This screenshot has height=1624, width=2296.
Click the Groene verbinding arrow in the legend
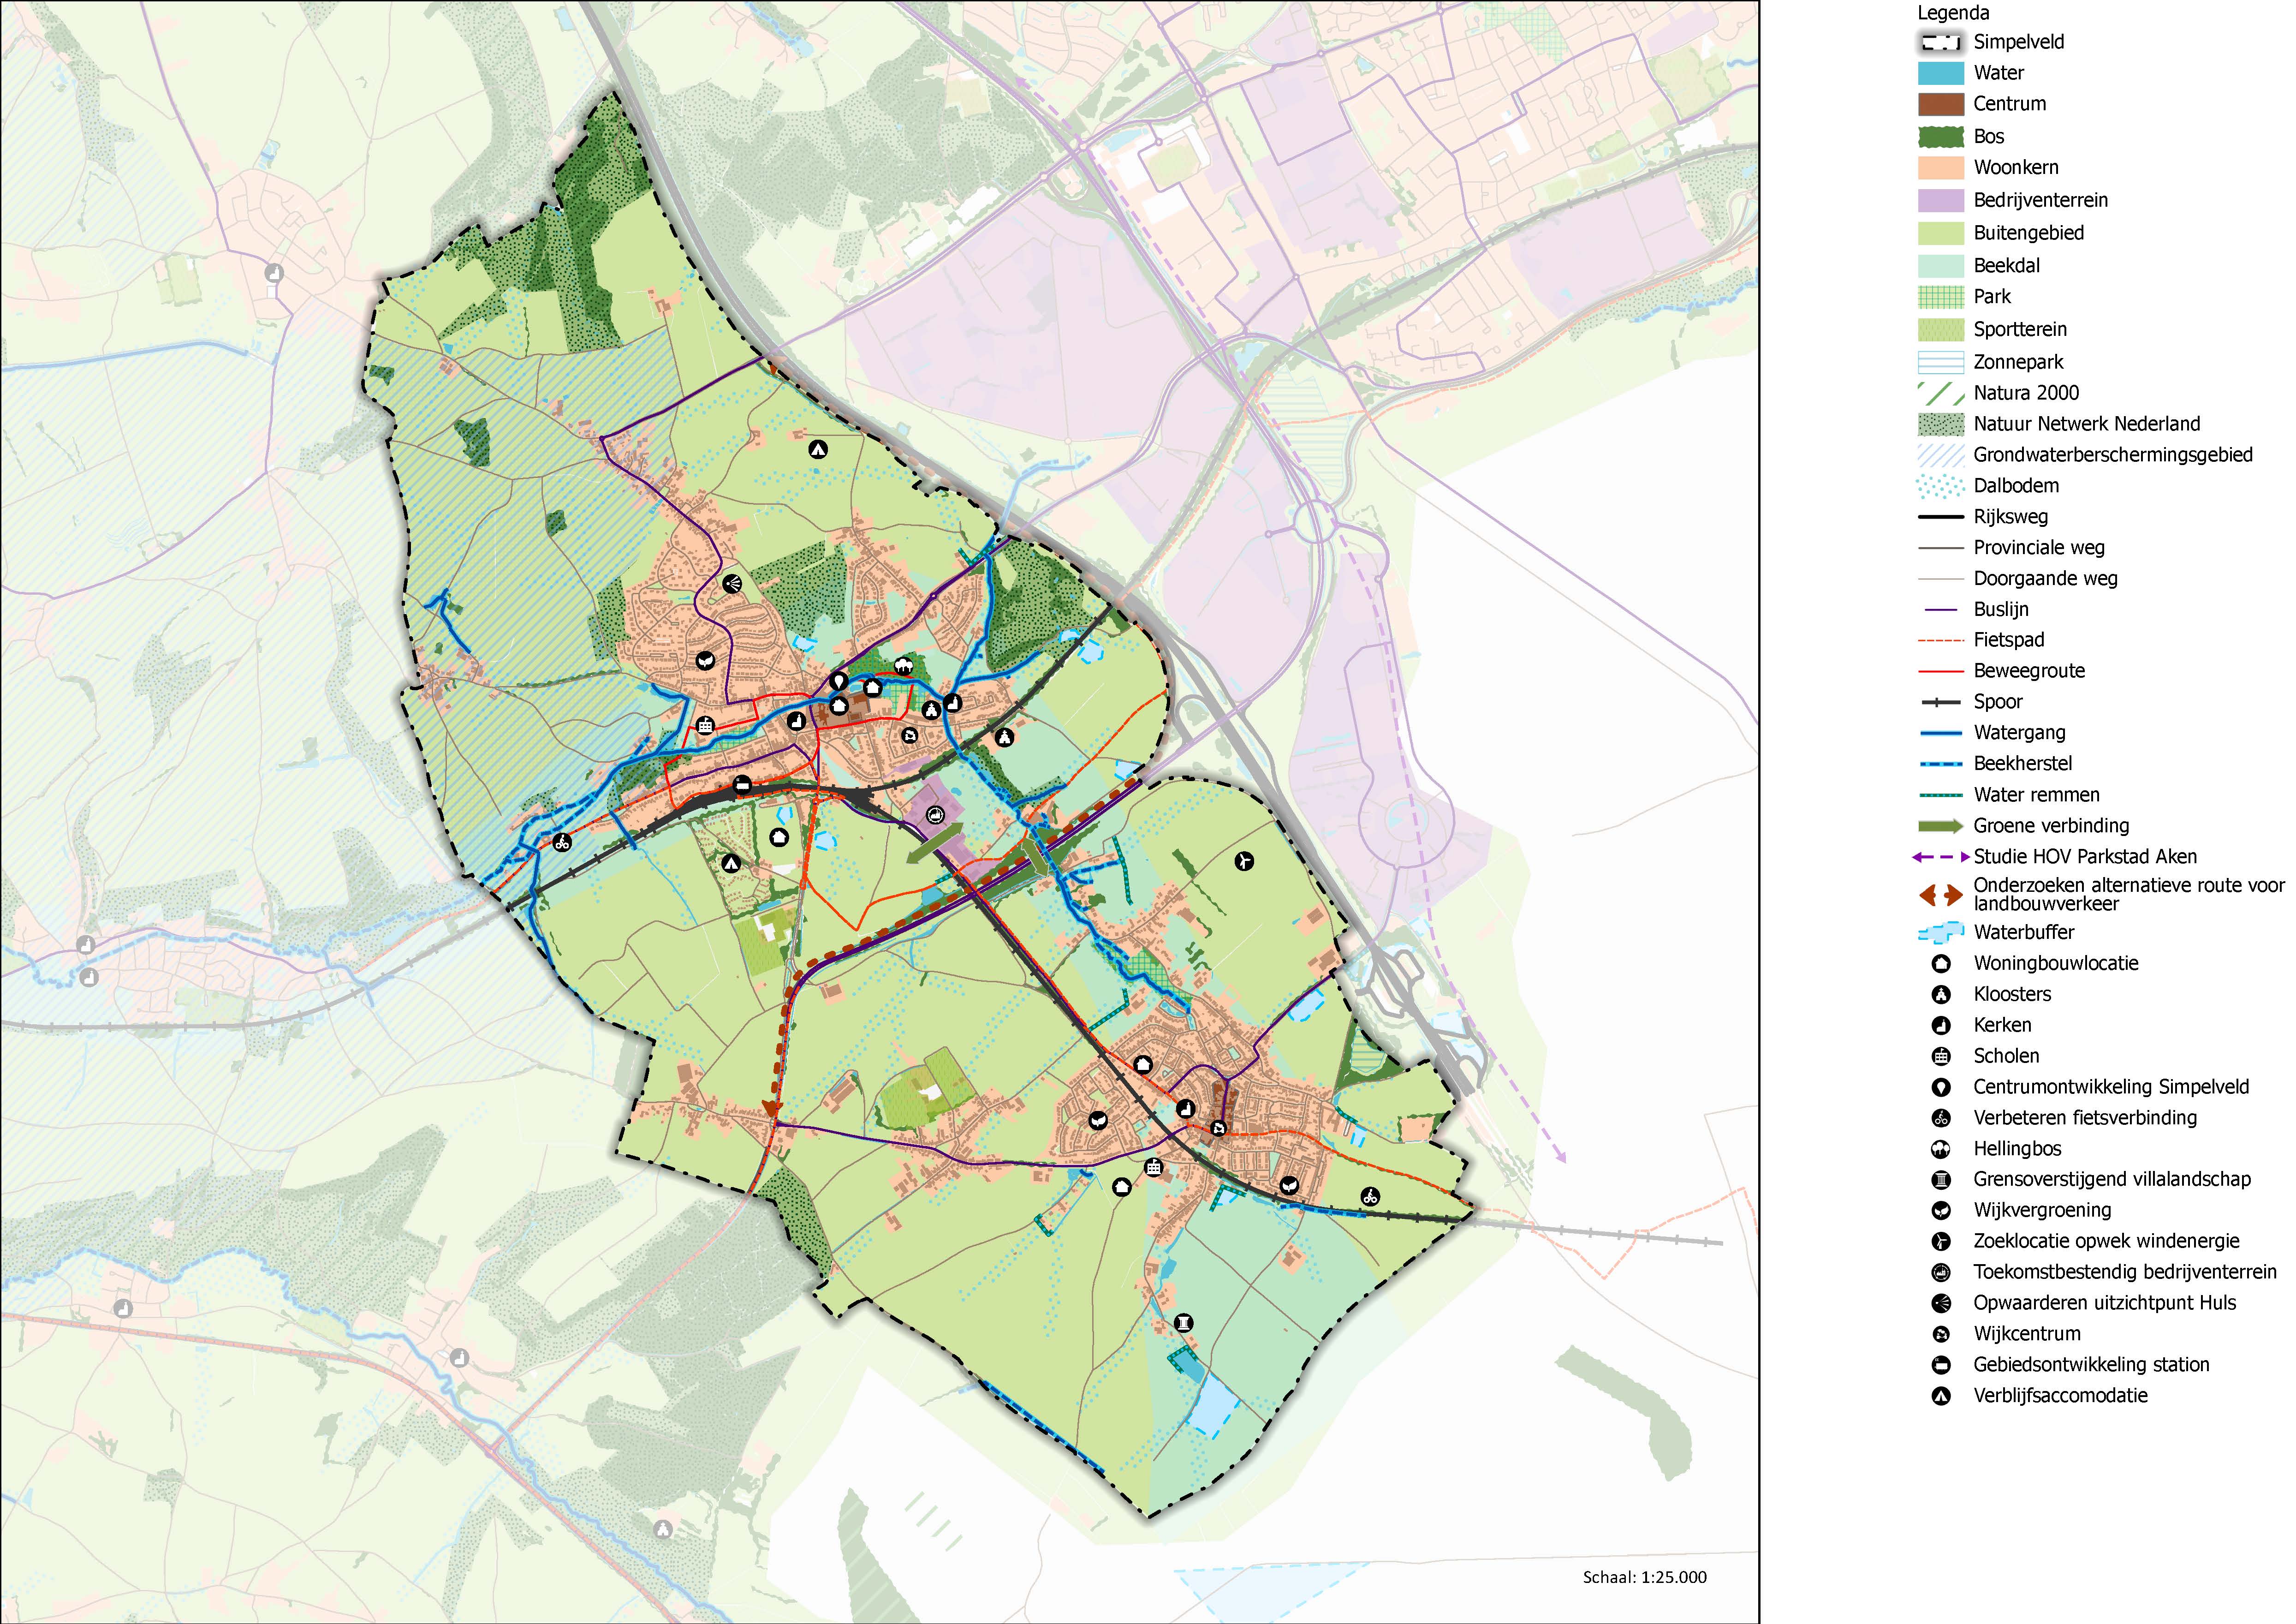pos(1940,826)
